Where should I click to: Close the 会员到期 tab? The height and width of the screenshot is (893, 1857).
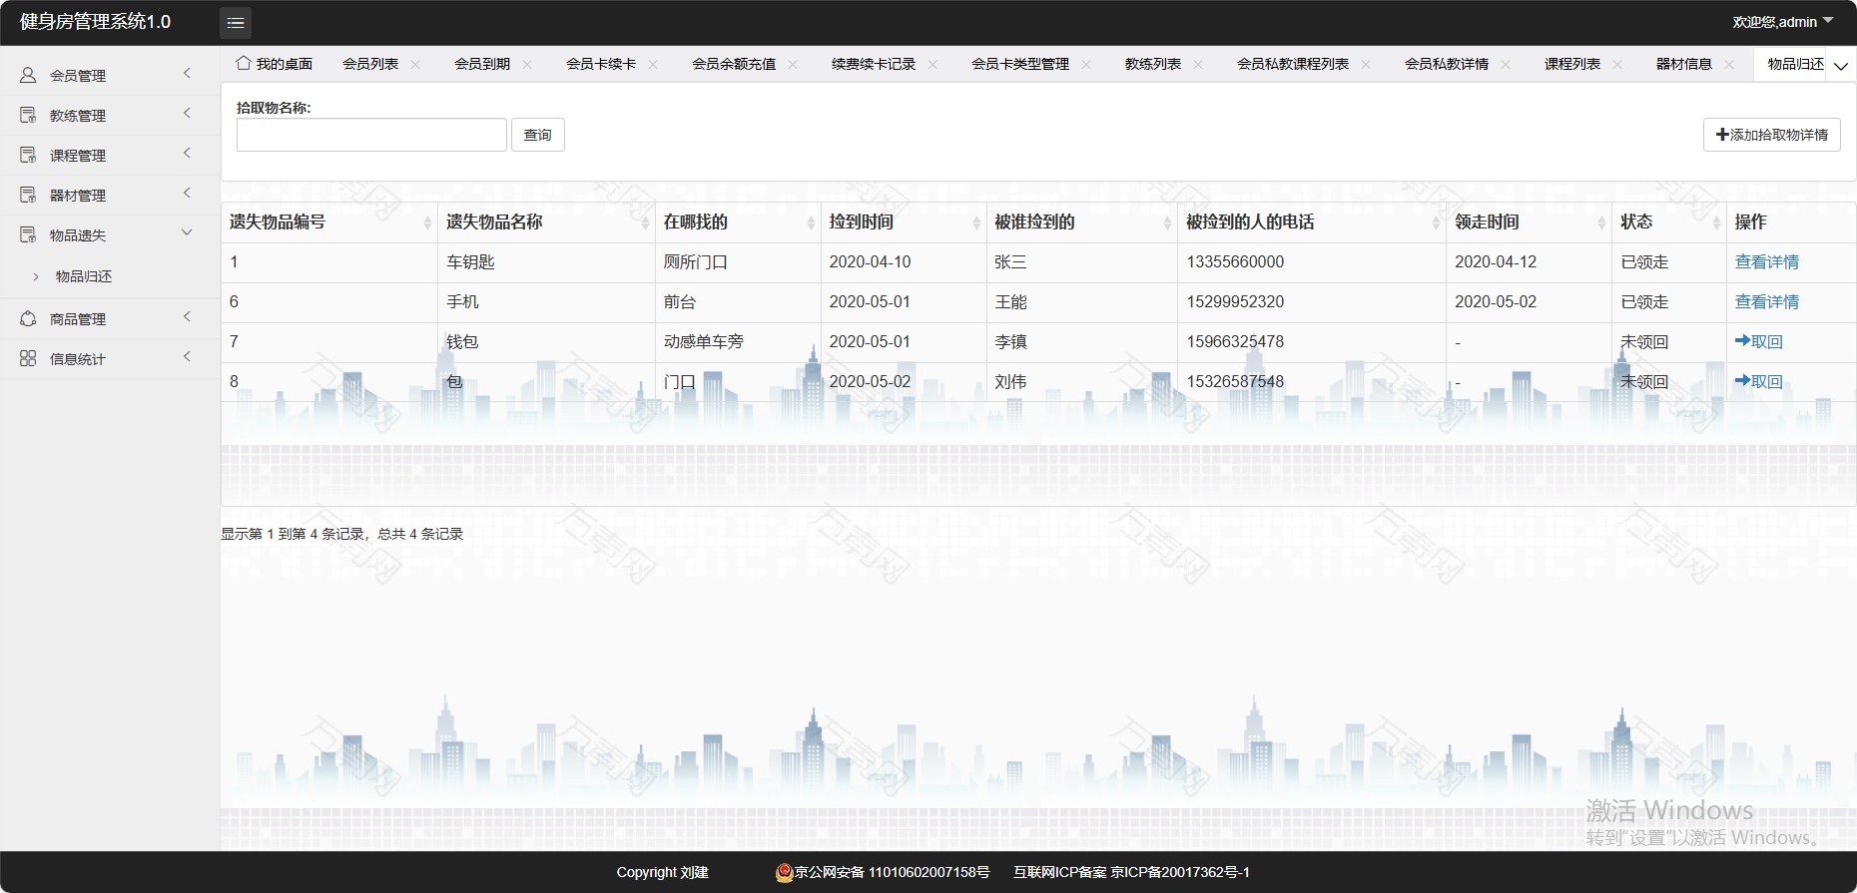click(x=527, y=64)
